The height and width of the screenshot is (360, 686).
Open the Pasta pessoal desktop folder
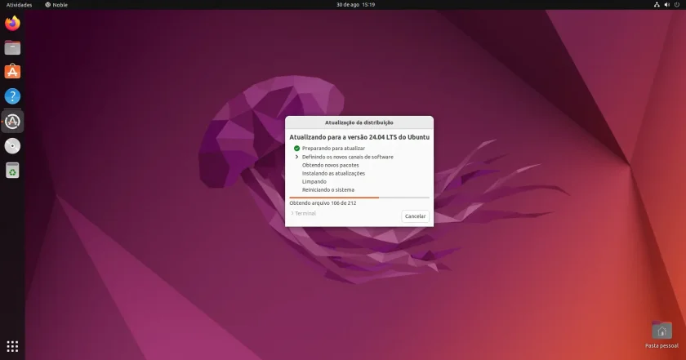click(x=661, y=335)
